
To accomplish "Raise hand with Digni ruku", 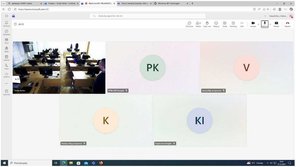I will pos(207,24).
